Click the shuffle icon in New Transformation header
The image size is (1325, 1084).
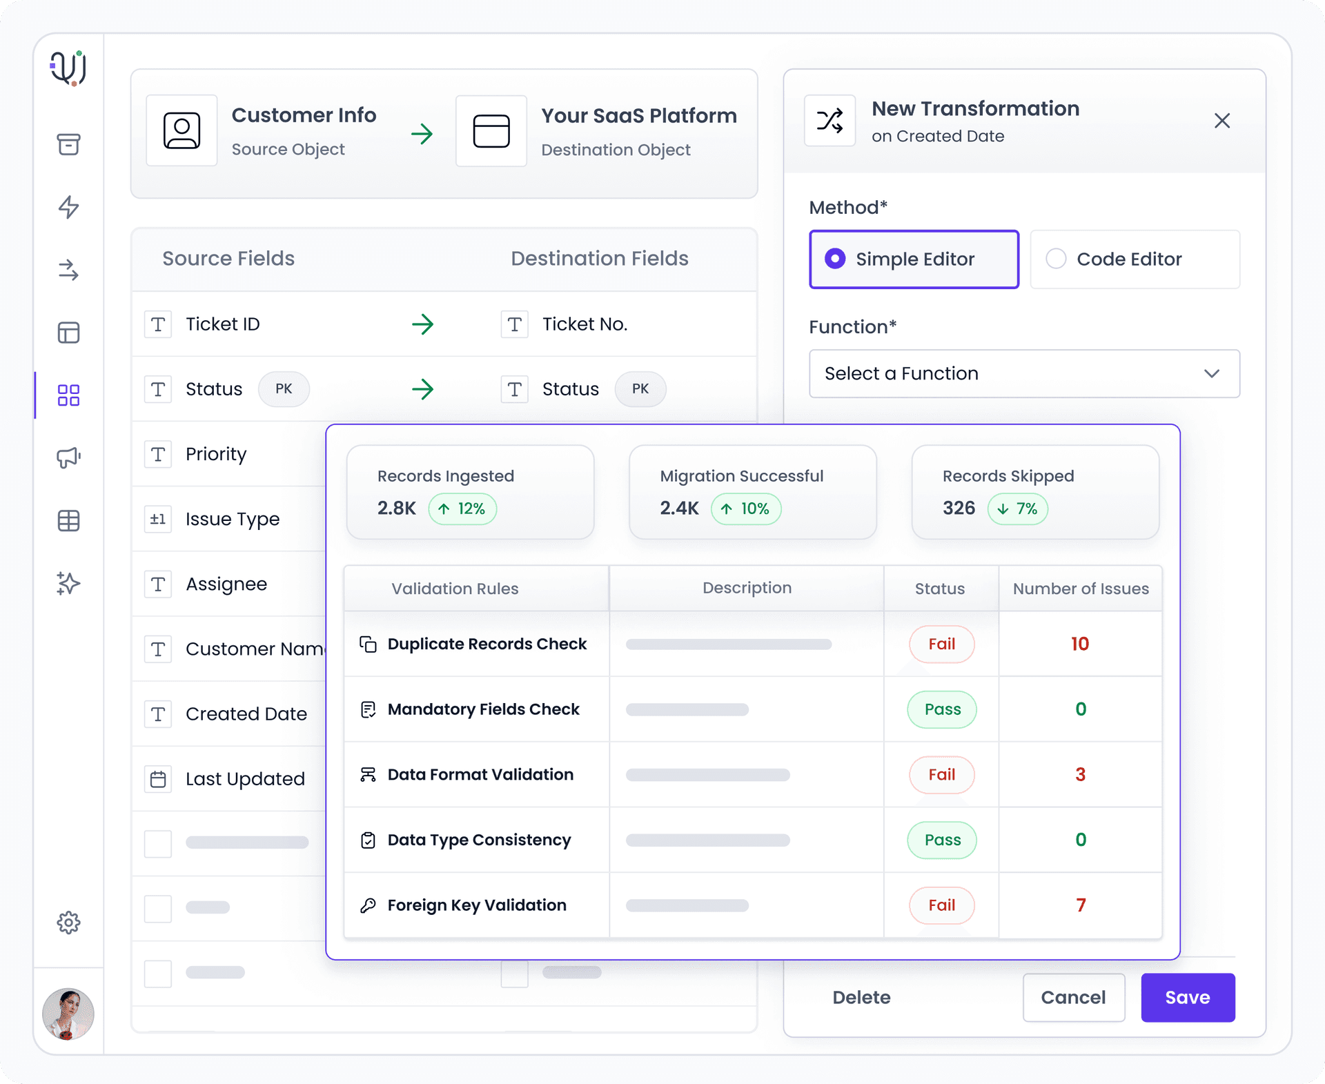click(x=830, y=121)
